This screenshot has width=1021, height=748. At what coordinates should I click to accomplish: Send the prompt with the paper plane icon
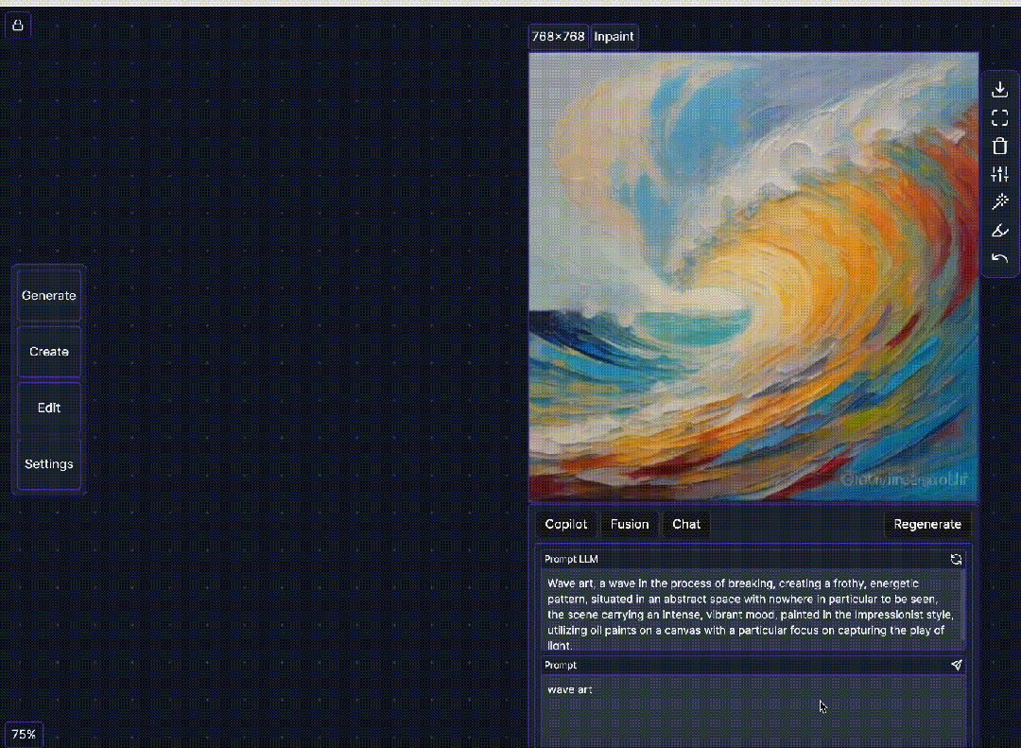pyautogui.click(x=956, y=665)
